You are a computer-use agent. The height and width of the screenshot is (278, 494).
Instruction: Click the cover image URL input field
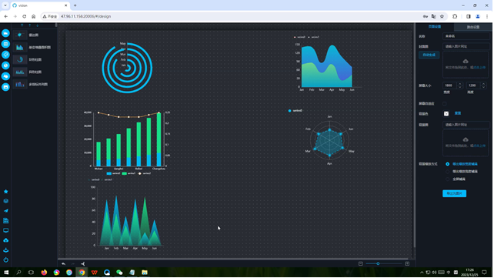point(466,46)
